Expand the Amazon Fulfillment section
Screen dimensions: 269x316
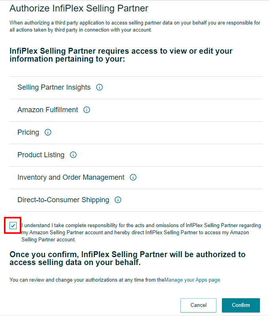click(47, 110)
